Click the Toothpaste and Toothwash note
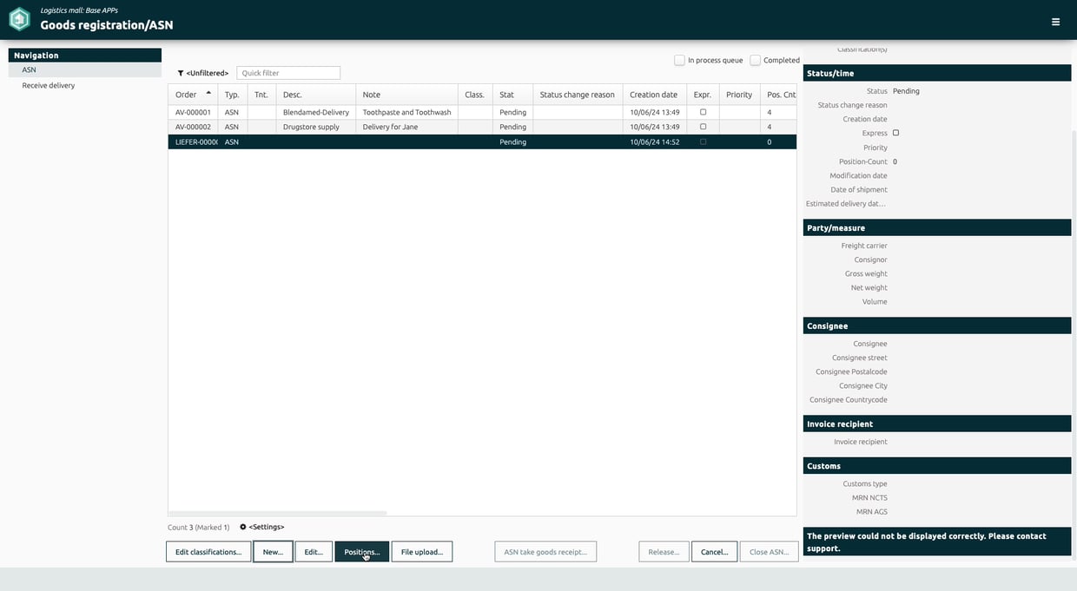 (x=406, y=112)
